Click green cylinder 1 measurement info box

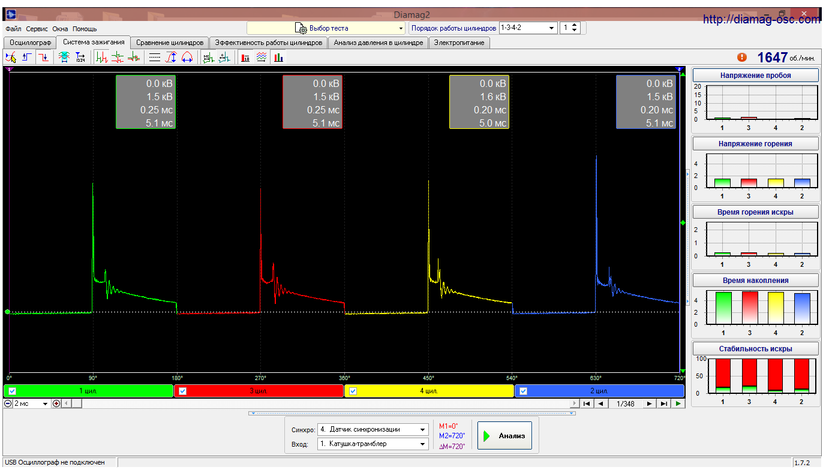point(146,103)
